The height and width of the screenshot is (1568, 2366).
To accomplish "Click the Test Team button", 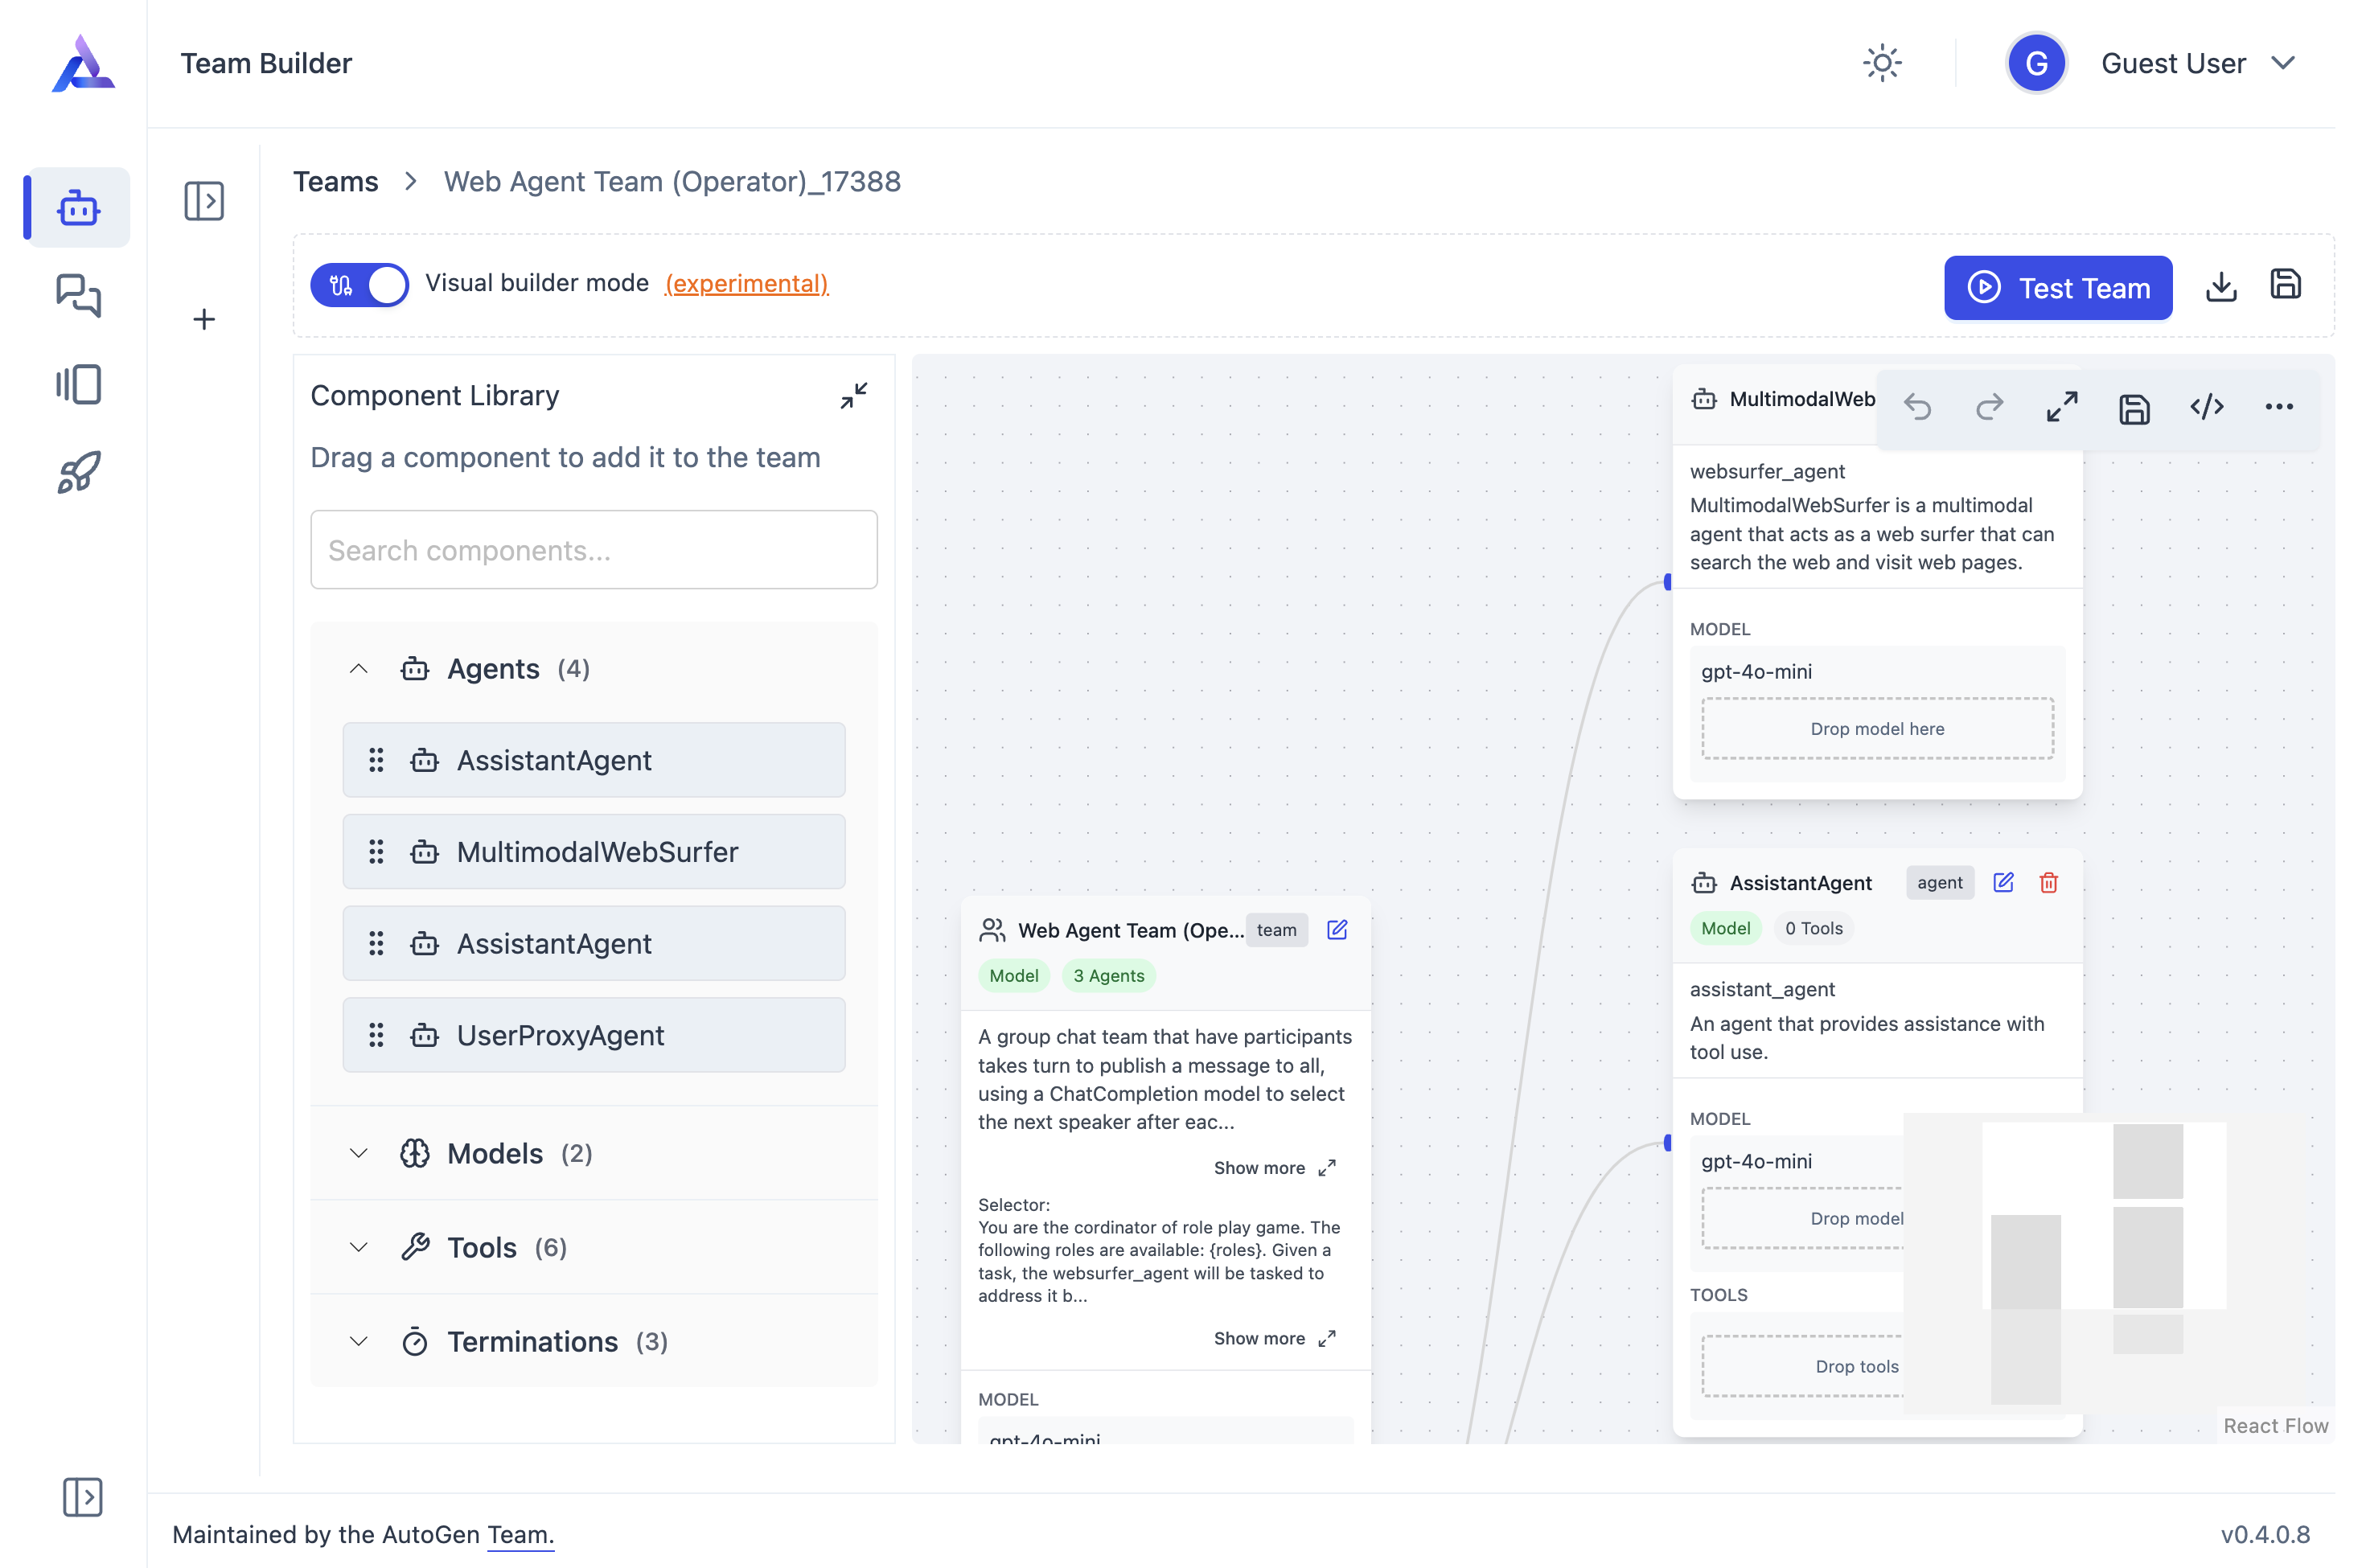I will 2057,288.
